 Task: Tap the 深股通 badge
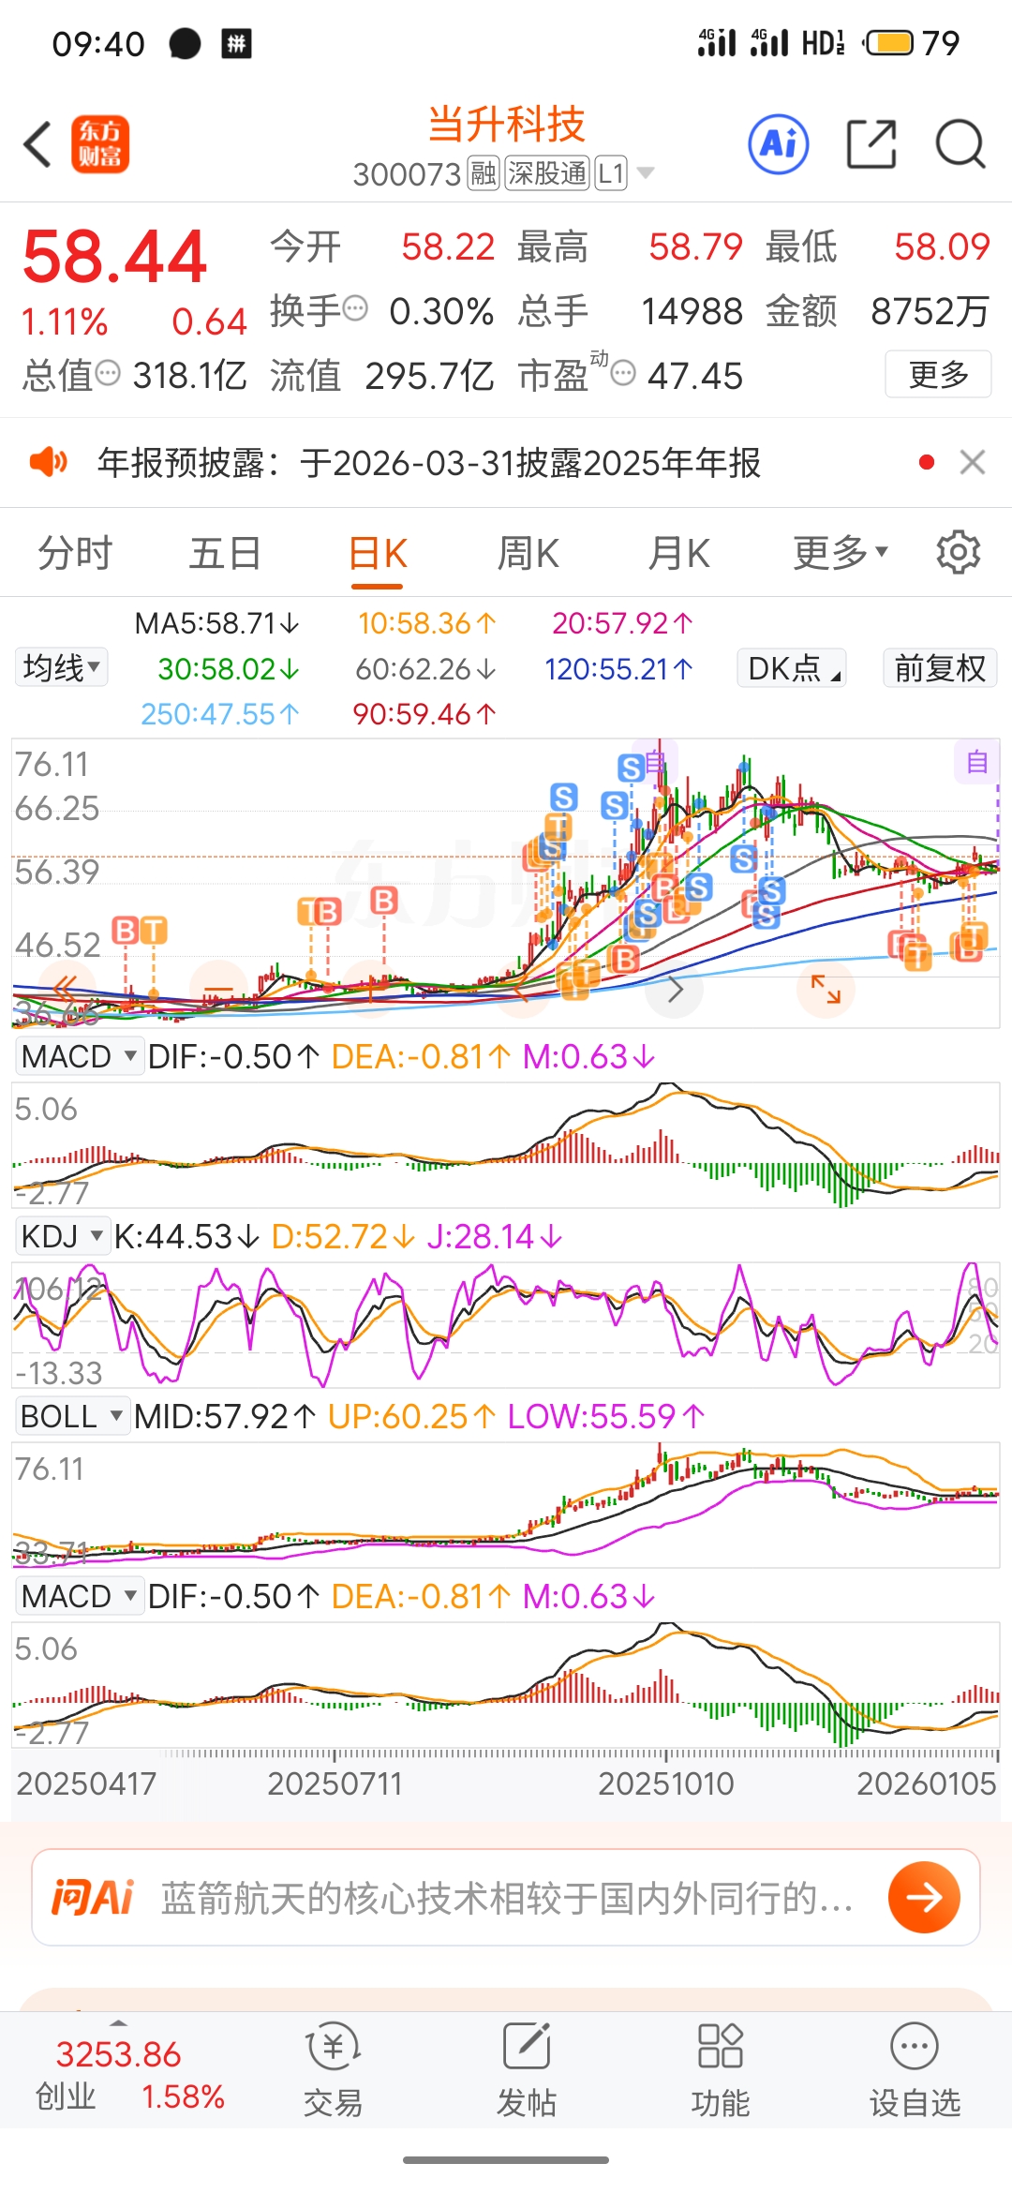click(547, 173)
